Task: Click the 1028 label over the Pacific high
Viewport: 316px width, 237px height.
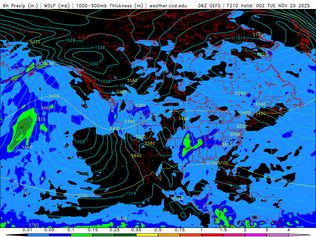Action: point(80,142)
